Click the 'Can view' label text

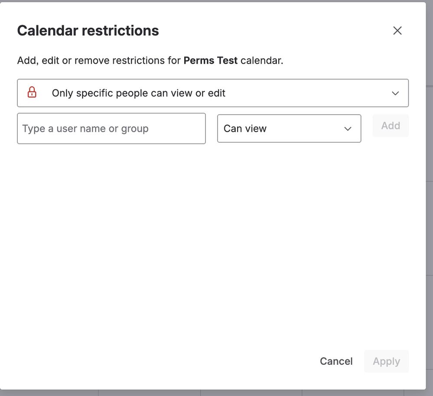(245, 129)
